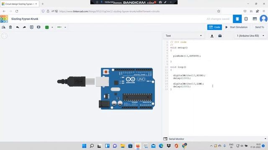Image resolution: width=268 pixels, height=150 pixels.
Task: Click the void setup() code line
Action: (x=179, y=47)
